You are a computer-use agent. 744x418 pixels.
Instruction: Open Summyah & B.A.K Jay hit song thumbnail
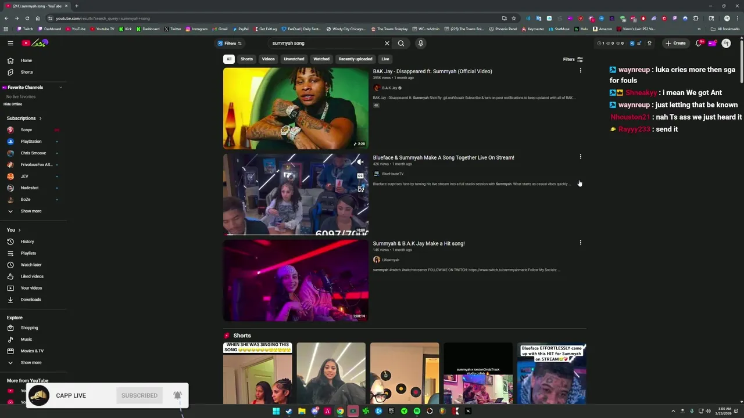coord(296,280)
